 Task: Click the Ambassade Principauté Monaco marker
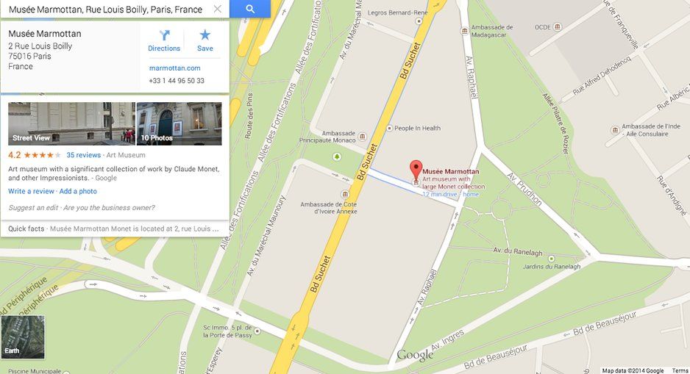click(x=362, y=137)
